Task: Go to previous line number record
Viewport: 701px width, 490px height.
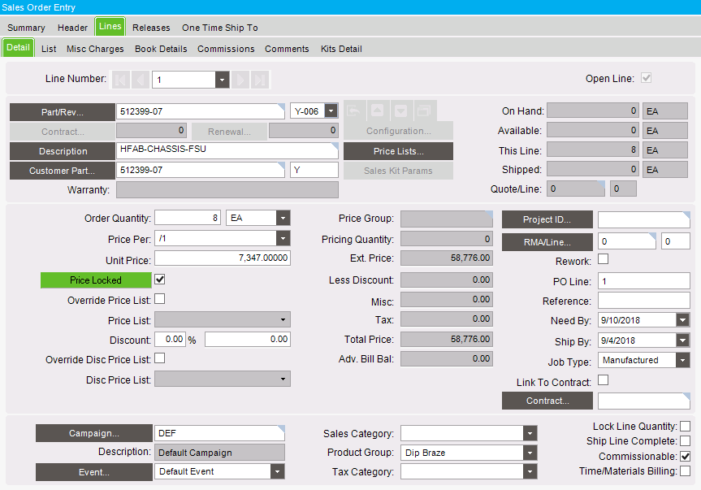Action: (x=141, y=80)
